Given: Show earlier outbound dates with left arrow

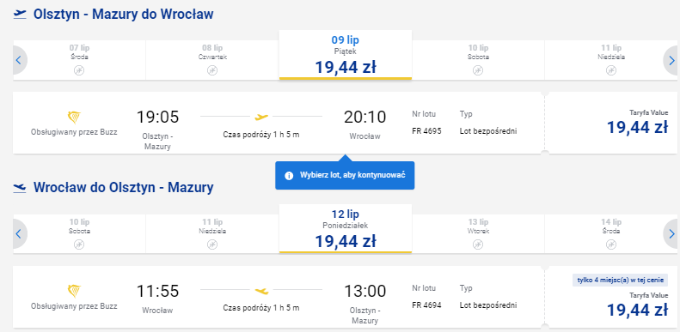Looking at the screenshot, I should click(19, 60).
